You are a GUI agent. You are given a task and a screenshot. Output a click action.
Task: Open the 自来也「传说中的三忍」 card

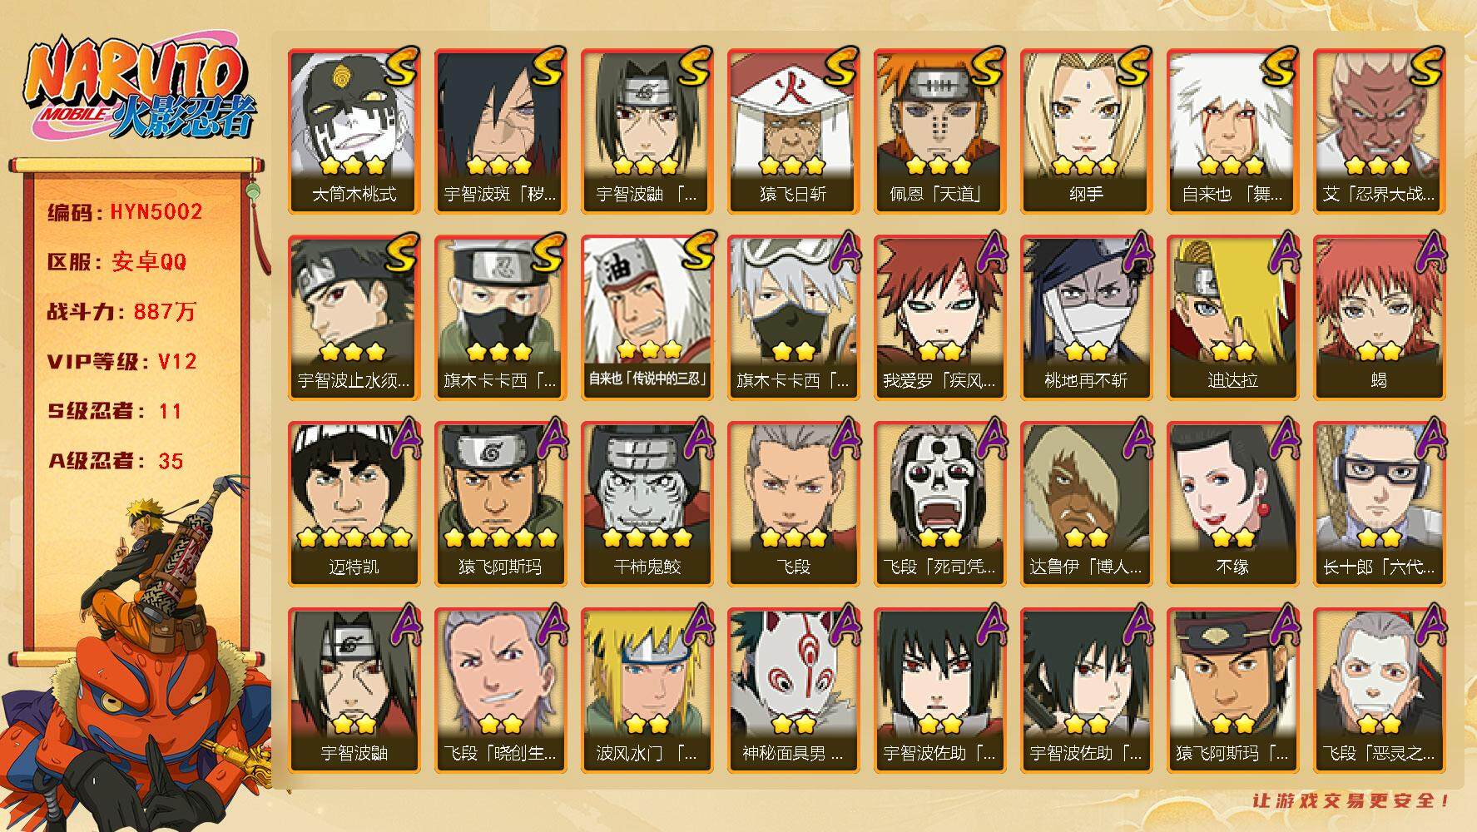[647, 318]
